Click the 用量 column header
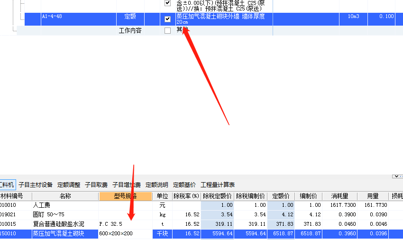Screen dimensions: 403x240 click(373, 196)
